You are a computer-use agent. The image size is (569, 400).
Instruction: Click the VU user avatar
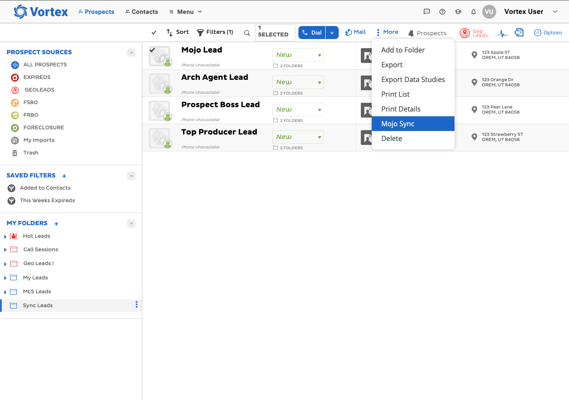[489, 12]
